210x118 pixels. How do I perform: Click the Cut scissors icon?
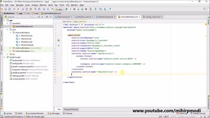(23, 9)
